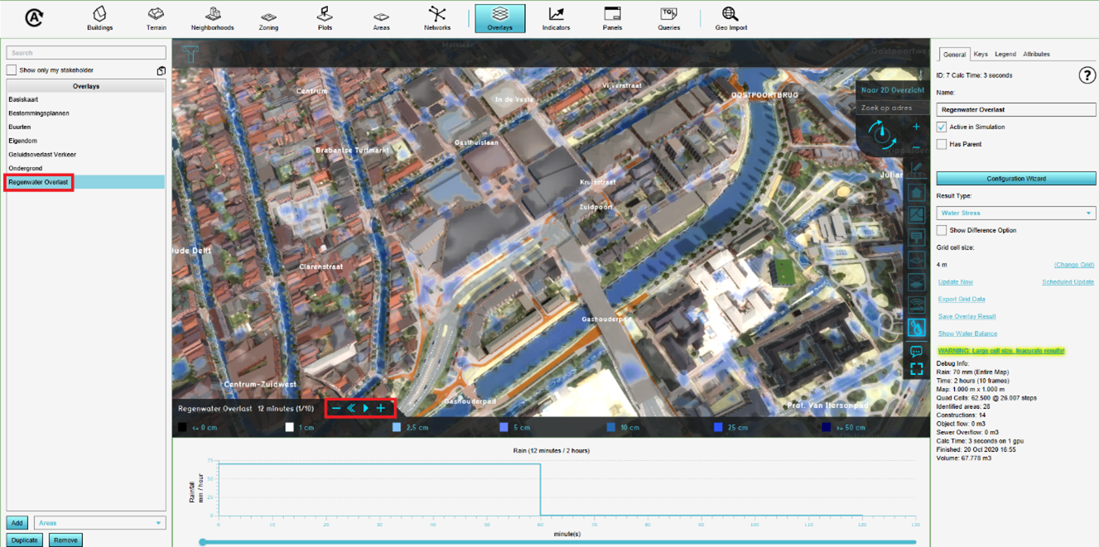The image size is (1099, 547).
Task: Toggle Show only my stakeholder checkbox
Action: (12, 70)
